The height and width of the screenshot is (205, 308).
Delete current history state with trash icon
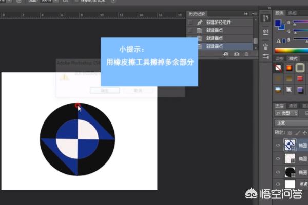[x=246, y=54]
